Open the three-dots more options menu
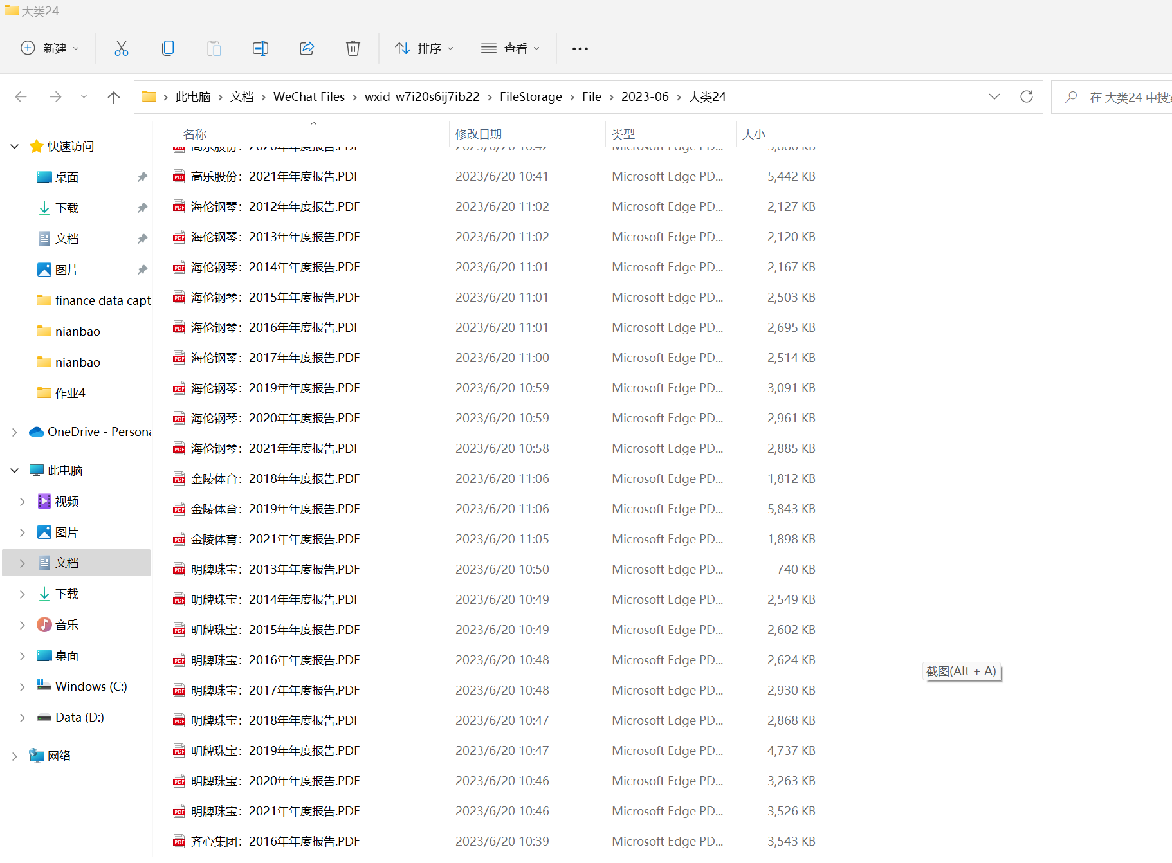The width and height of the screenshot is (1172, 863). point(580,48)
